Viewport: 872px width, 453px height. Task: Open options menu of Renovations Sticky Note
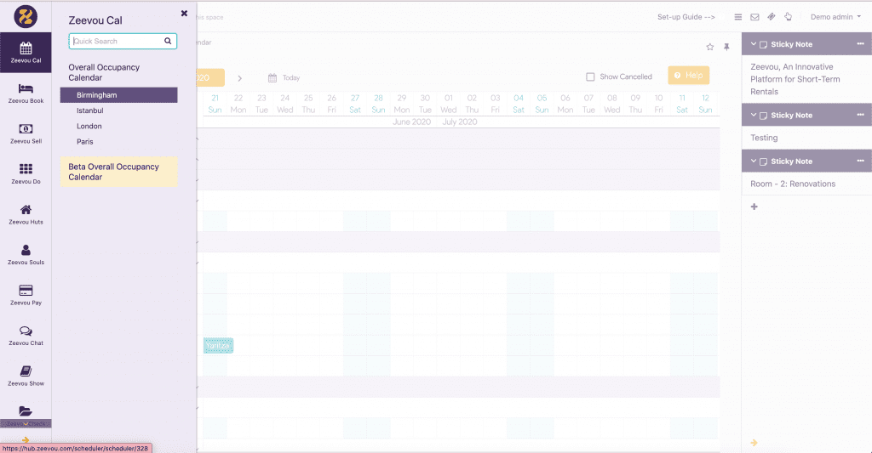click(x=860, y=161)
